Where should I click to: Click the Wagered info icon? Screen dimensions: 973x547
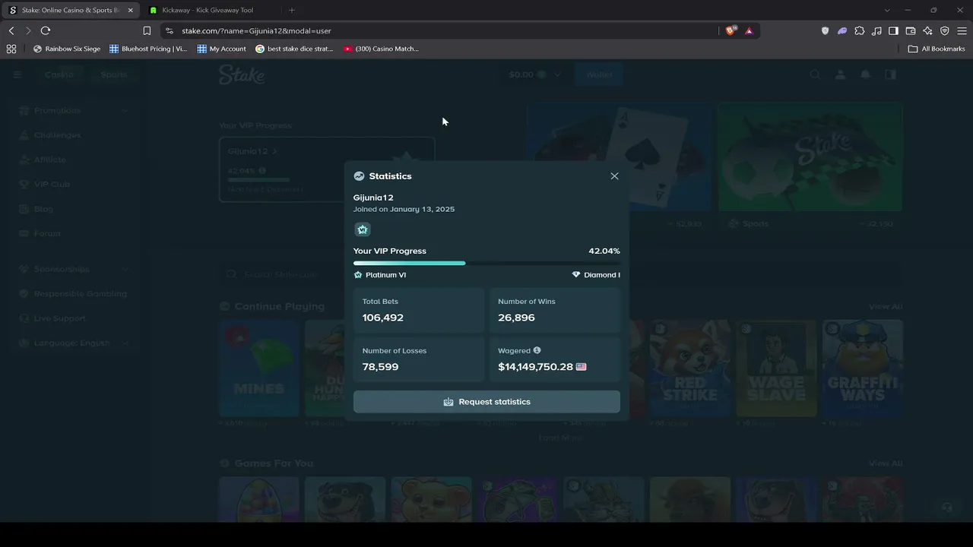tap(537, 350)
